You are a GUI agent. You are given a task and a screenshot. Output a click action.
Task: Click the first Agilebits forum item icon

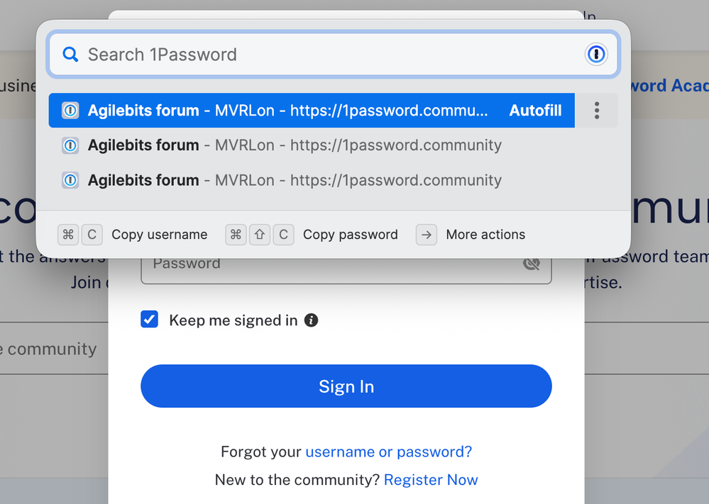[70, 111]
